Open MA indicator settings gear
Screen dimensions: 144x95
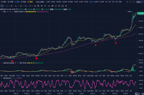10,12
